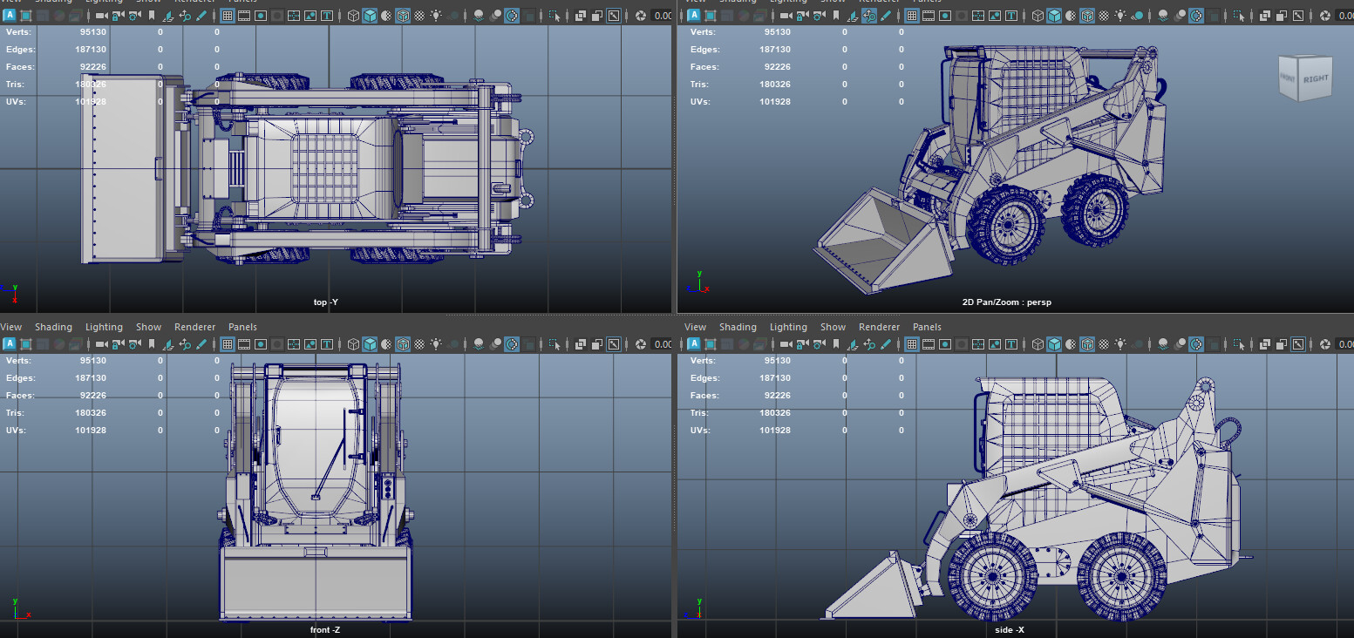Open Lighting menu in the front view panel
Image resolution: width=1354 pixels, height=638 pixels.
click(x=104, y=327)
